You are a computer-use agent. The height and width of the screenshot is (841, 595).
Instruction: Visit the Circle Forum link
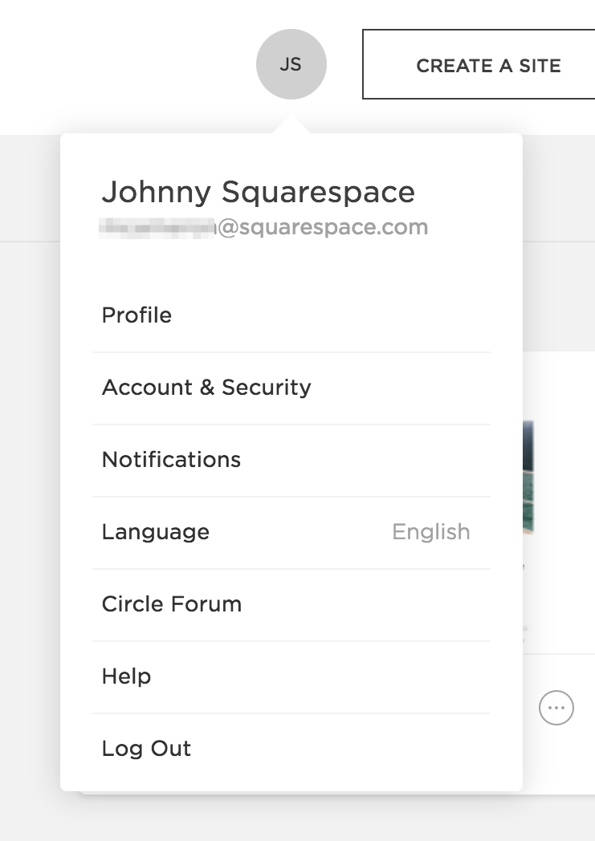(x=172, y=604)
